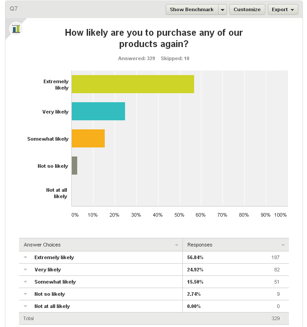Click the bar chart type icon
The height and width of the screenshot is (327, 307).
16,29
